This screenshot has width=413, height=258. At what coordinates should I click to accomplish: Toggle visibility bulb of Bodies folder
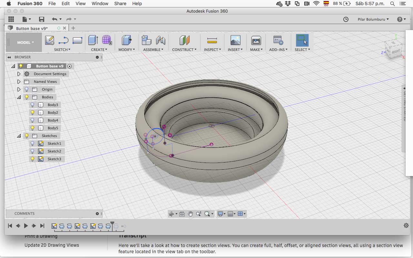[x=27, y=97]
